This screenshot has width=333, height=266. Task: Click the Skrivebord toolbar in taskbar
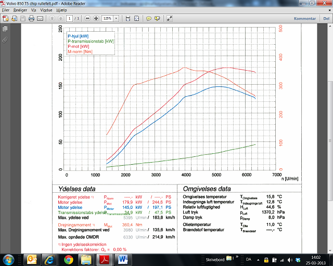215,260
